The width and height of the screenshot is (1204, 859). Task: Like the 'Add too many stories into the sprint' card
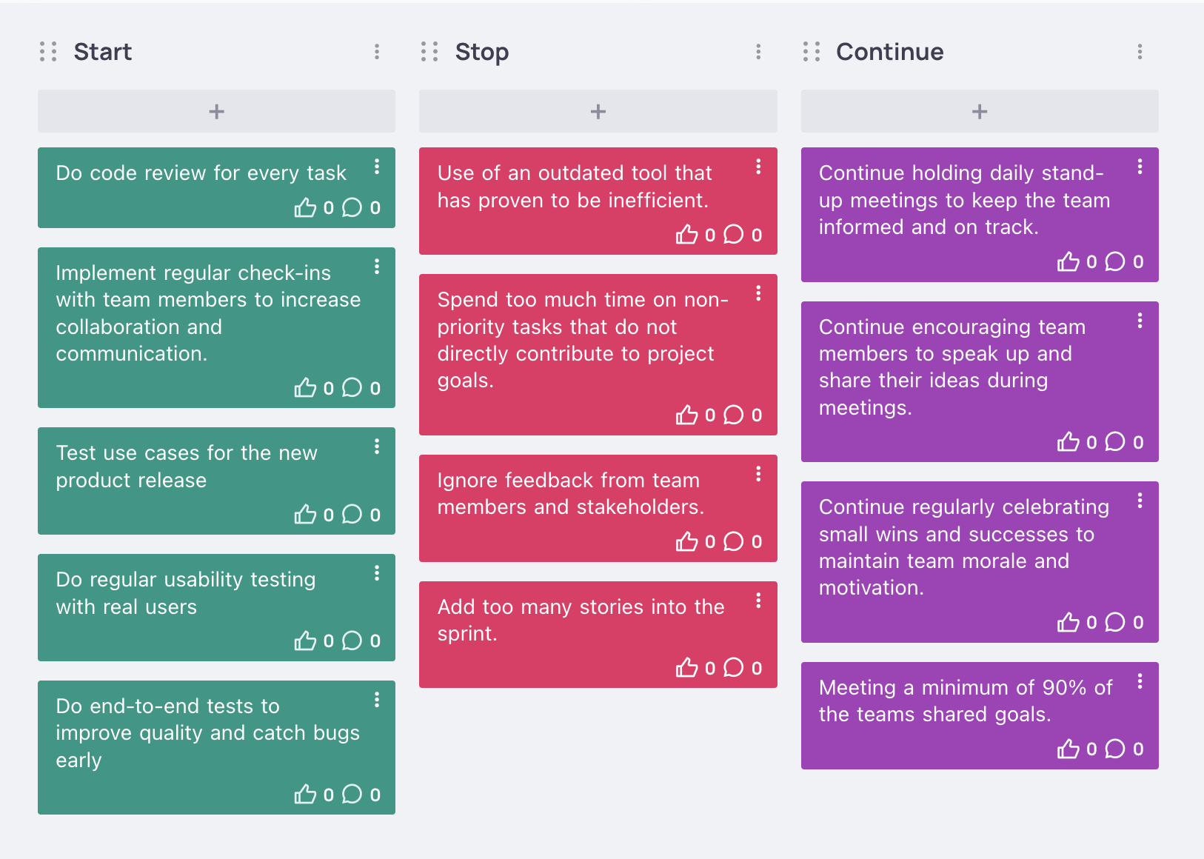tap(688, 668)
